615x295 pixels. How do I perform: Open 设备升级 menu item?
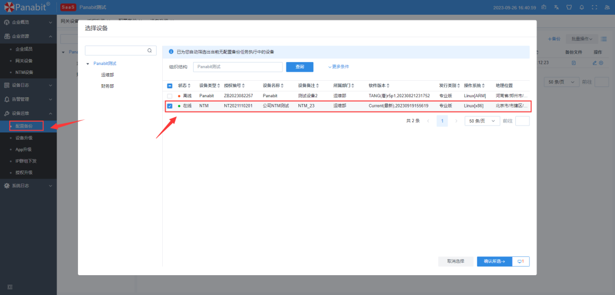pyautogui.click(x=24, y=138)
